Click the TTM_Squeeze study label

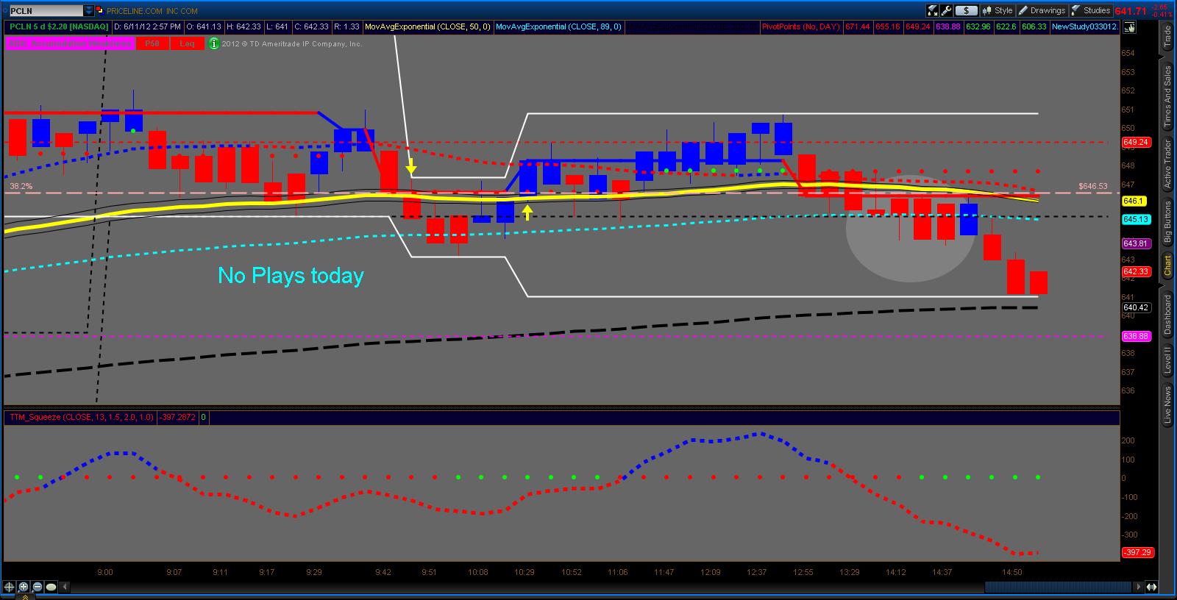point(81,417)
